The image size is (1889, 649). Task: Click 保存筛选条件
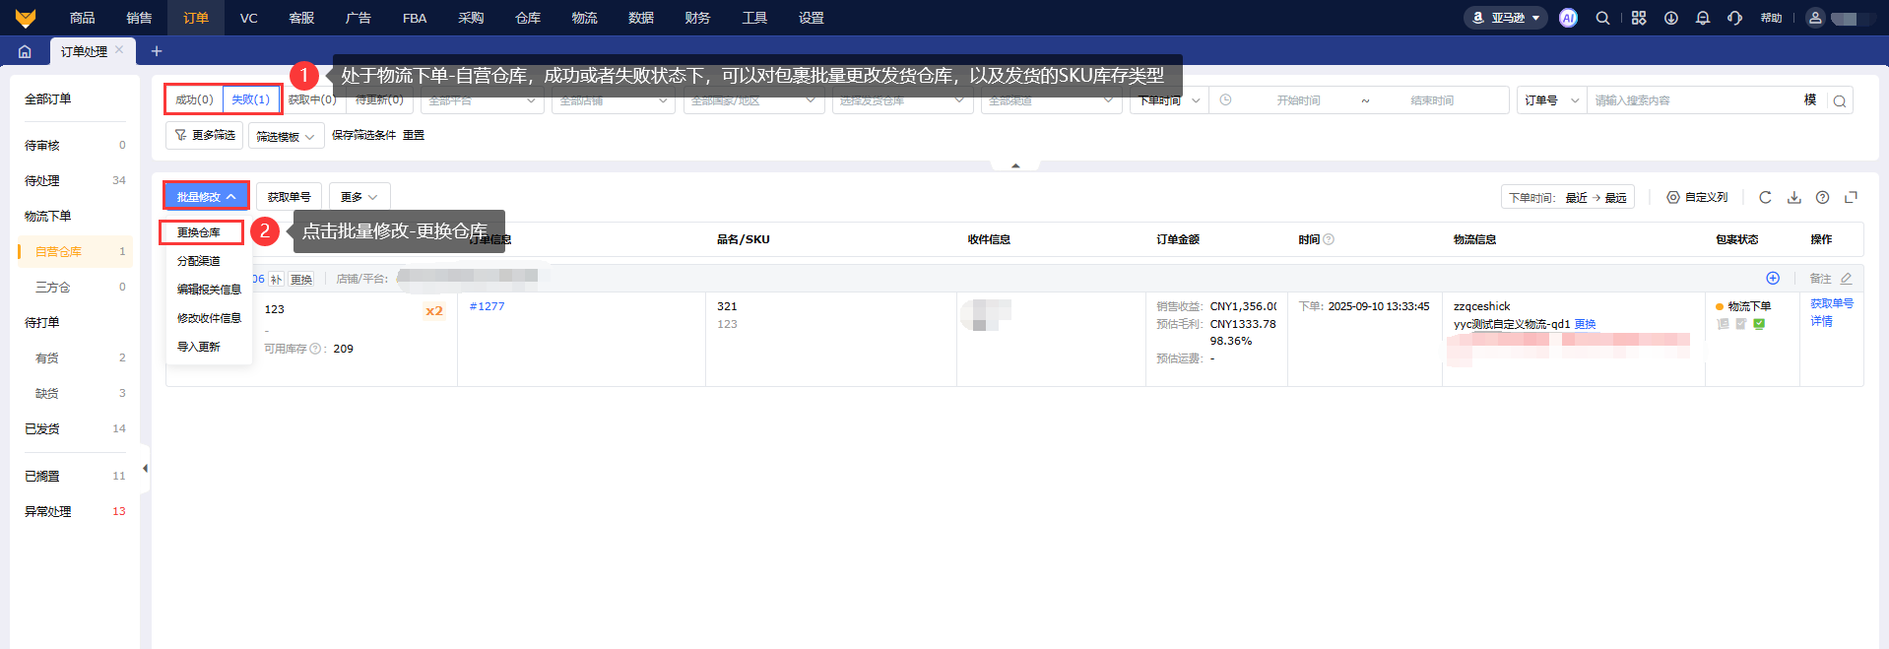click(363, 135)
